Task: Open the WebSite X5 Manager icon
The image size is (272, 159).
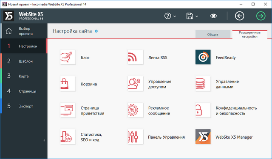Action: click(203, 137)
